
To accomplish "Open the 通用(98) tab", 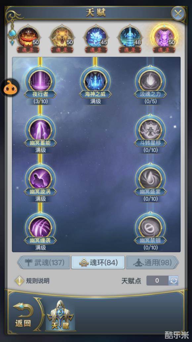I will pos(153,262).
